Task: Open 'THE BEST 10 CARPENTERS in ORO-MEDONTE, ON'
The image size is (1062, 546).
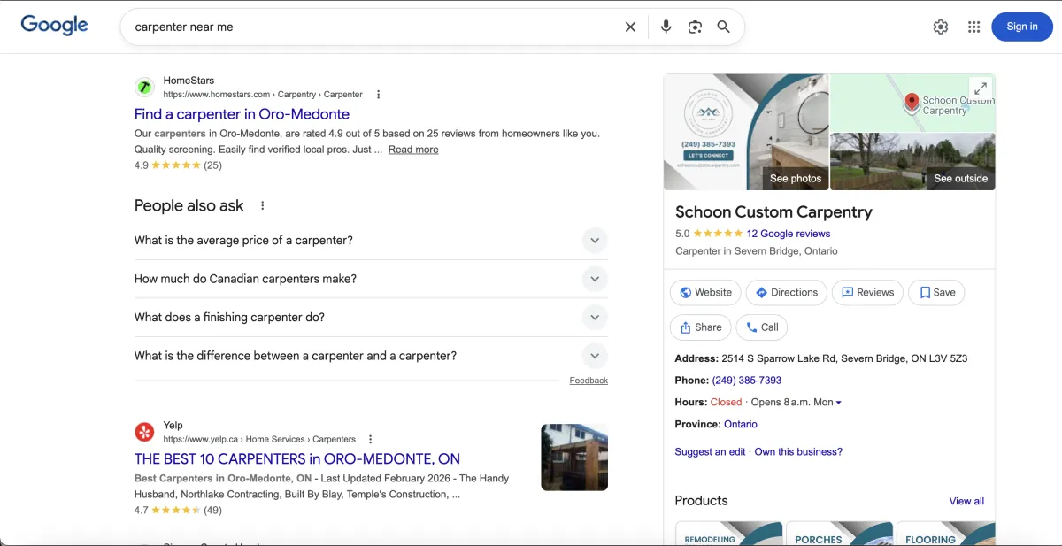Action: click(297, 459)
